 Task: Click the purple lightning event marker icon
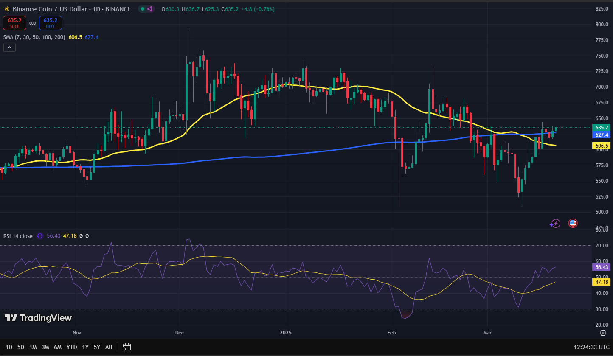click(555, 223)
